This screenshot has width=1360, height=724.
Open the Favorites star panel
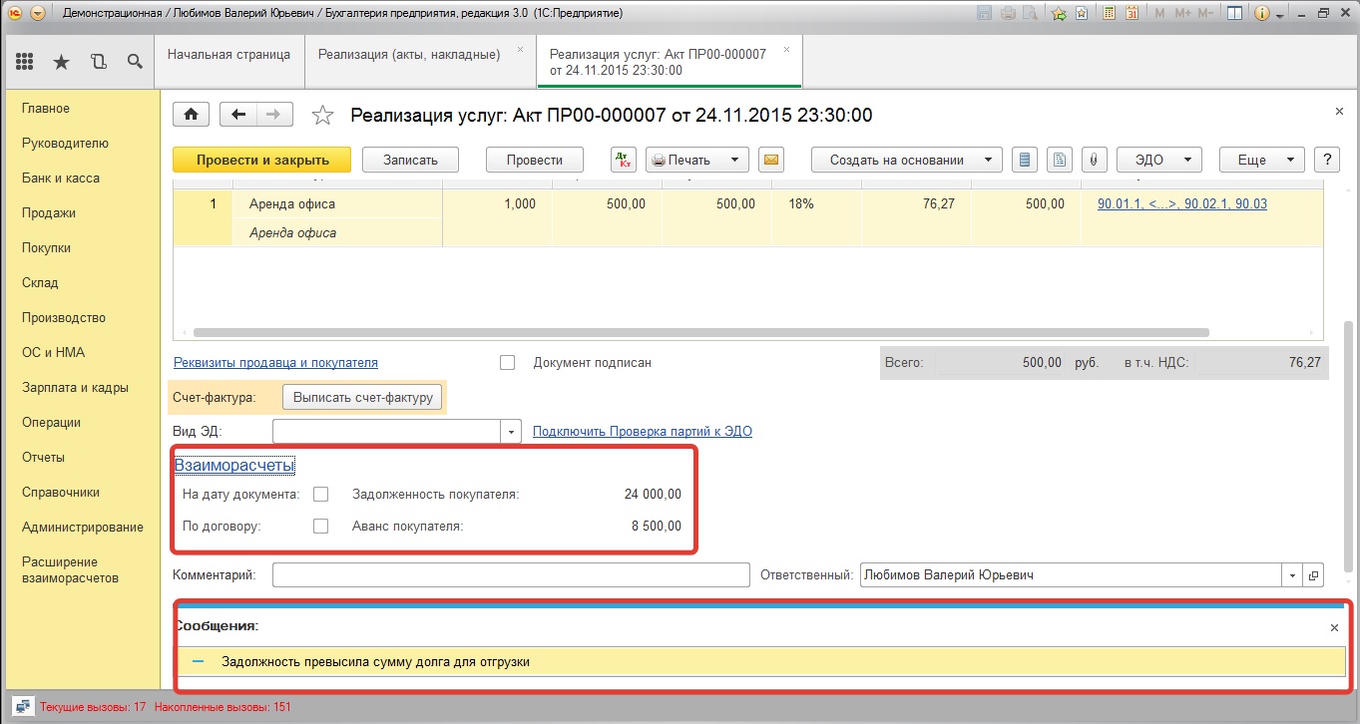coord(62,62)
